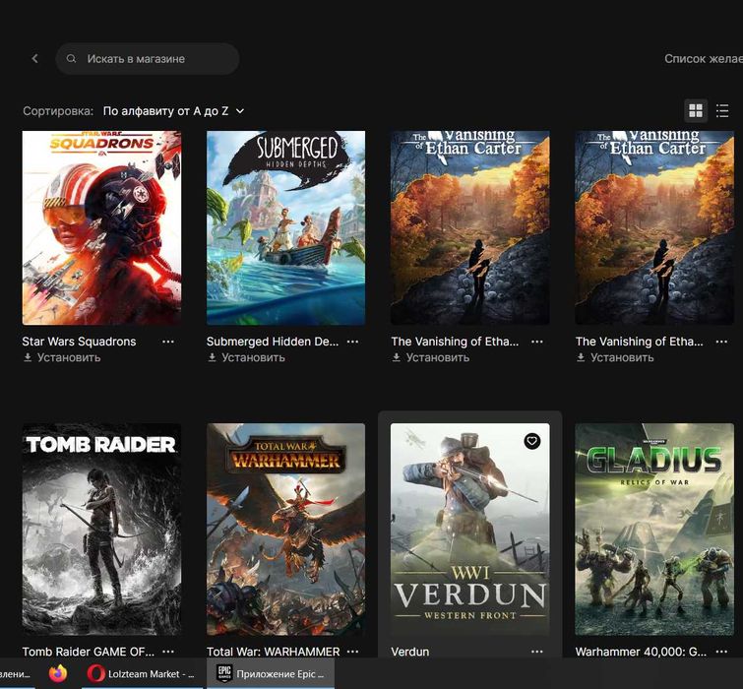Open more options for Tomb Raider

[168, 652]
